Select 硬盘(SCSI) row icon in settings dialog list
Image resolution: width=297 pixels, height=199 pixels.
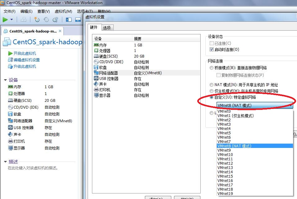pos(96,56)
